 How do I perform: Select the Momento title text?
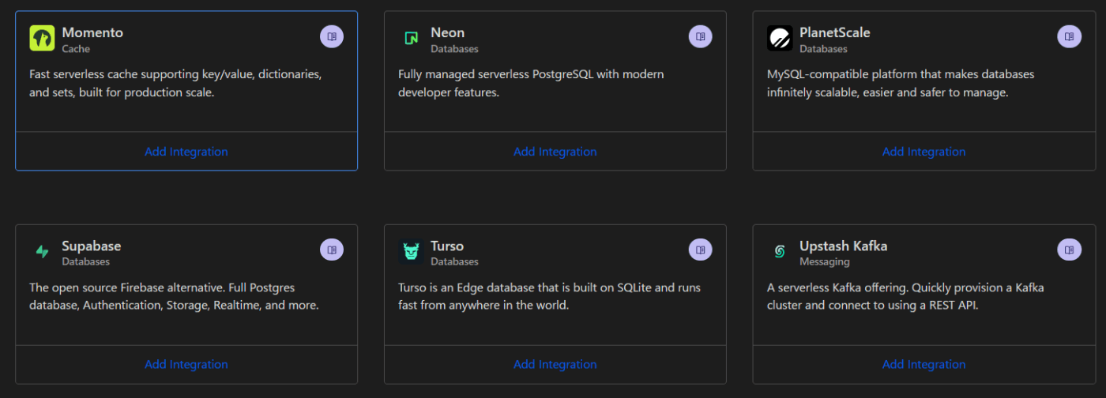point(92,32)
